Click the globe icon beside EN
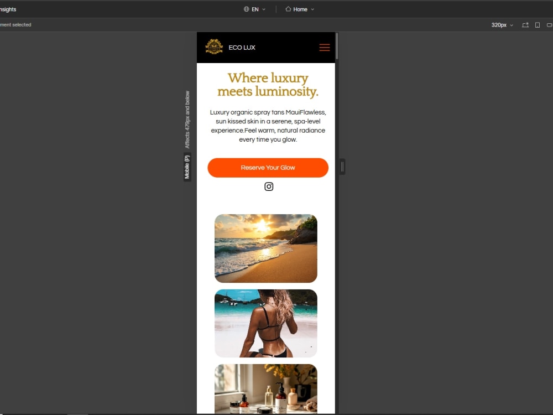Viewport: 553px width, 415px height. click(x=246, y=9)
